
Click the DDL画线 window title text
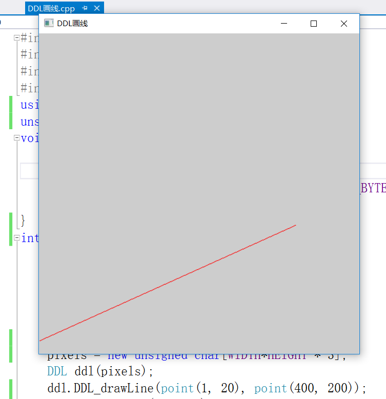point(72,24)
